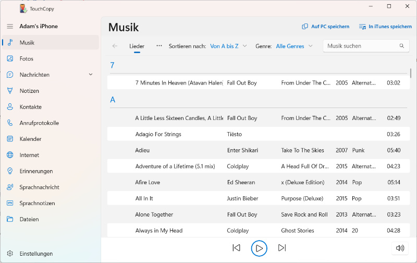Screen dimensions: 417x263
Task: Select song 7 Minutes In Heaven
Action: 259,83
